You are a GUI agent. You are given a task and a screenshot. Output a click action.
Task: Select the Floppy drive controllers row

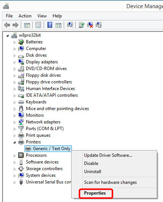pyautogui.click(x=49, y=82)
